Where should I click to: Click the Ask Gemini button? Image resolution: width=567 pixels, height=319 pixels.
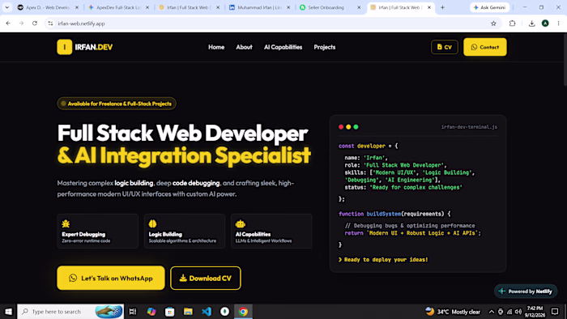pos(489,7)
